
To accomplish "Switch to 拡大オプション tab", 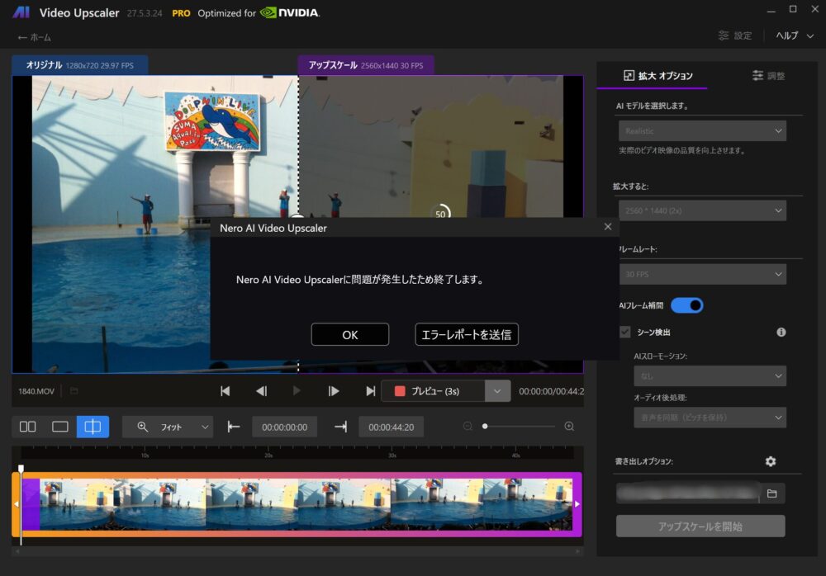I will click(x=658, y=76).
